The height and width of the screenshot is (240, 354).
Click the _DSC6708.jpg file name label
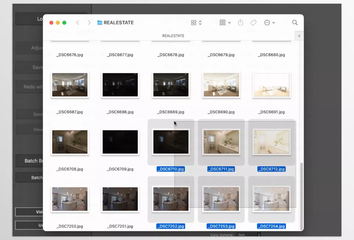click(x=70, y=169)
